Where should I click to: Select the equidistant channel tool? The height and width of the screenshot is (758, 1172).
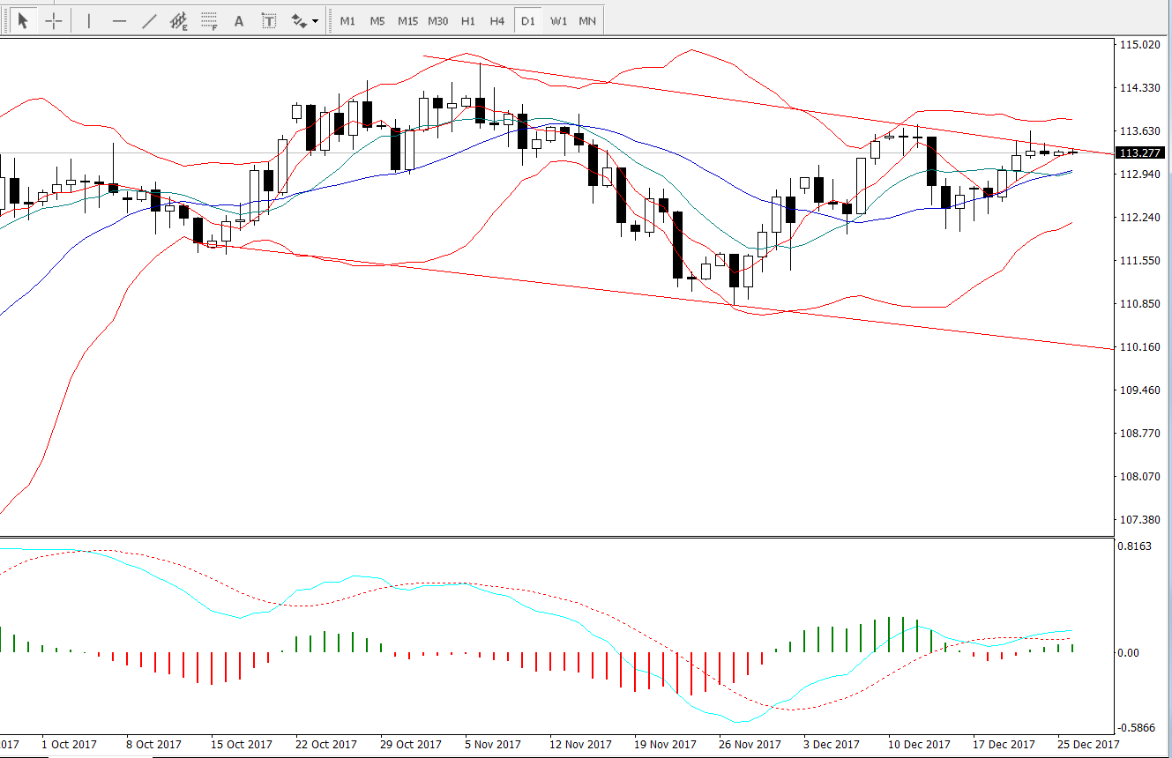[x=179, y=20]
